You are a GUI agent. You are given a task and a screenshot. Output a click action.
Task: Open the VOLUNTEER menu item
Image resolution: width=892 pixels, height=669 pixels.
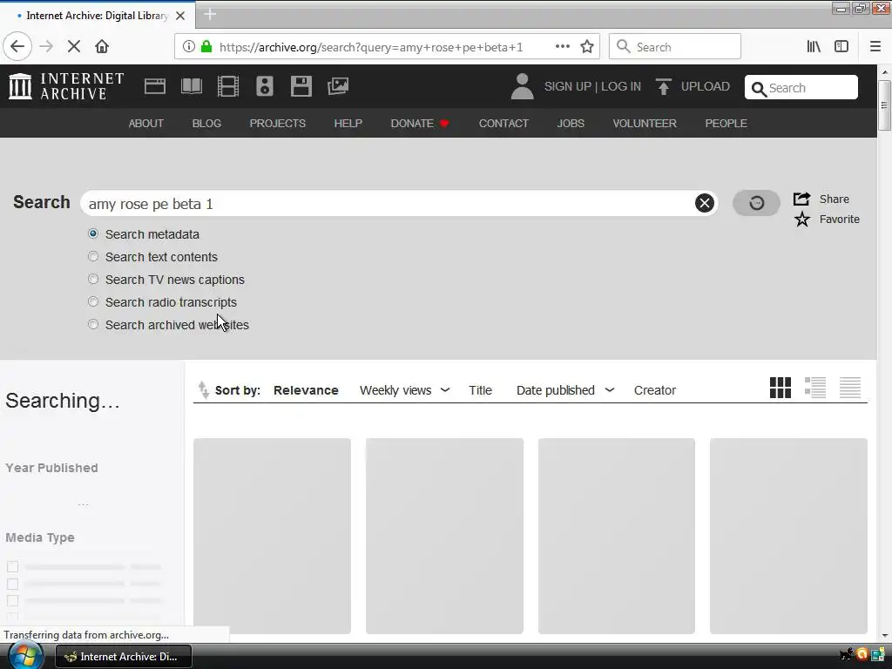pyautogui.click(x=645, y=124)
